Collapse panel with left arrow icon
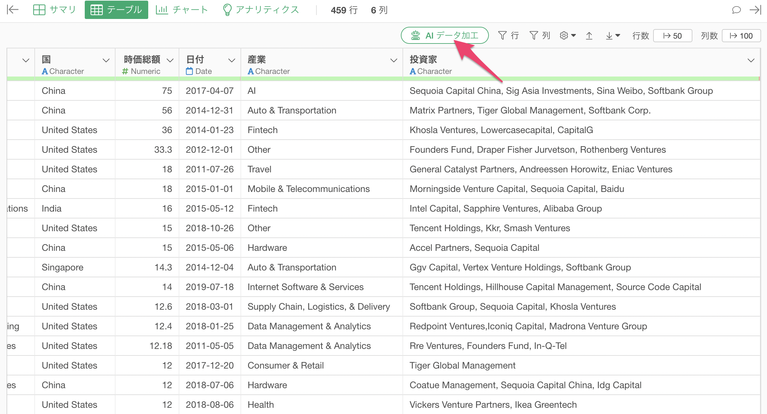This screenshot has width=767, height=414. tap(12, 10)
